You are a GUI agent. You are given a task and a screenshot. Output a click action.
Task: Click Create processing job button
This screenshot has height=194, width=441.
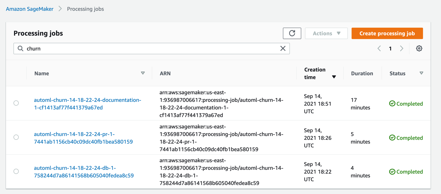(x=387, y=33)
